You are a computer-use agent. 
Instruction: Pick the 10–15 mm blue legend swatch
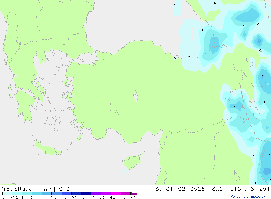[57, 194]
